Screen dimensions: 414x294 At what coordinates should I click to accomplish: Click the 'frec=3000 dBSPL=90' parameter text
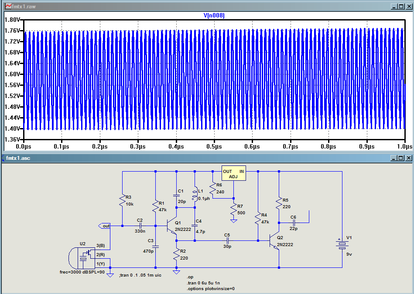pyautogui.click(x=82, y=272)
